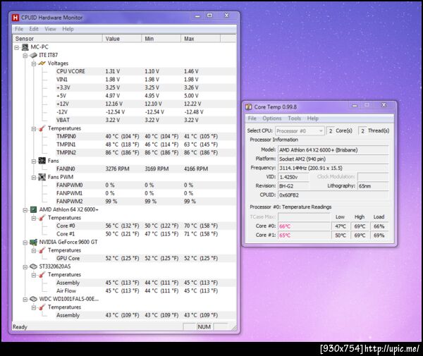Screen dimensions: 423x356
Task: Click the Value column header
Action: tap(122, 39)
